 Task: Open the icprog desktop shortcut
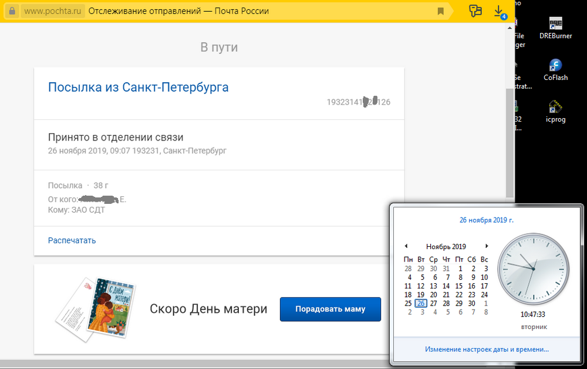[555, 112]
